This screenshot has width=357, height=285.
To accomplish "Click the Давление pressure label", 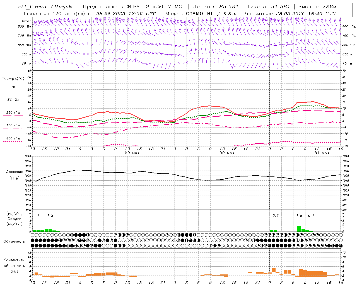I will click(x=14, y=172).
